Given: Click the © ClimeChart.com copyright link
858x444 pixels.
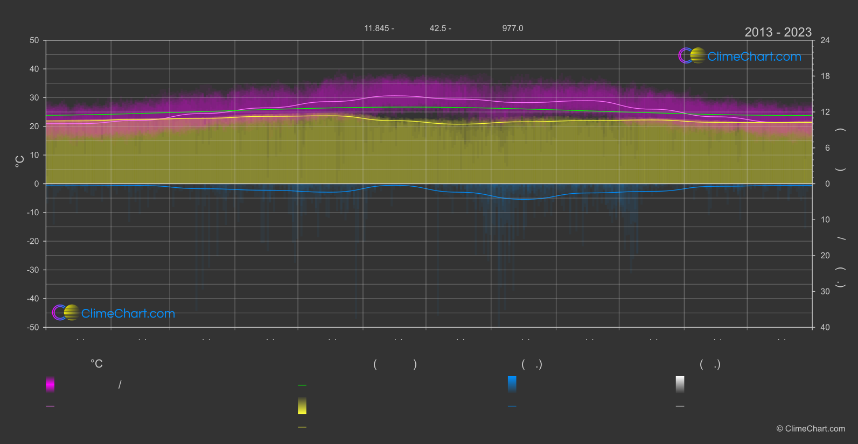Looking at the screenshot, I should coord(811,429).
